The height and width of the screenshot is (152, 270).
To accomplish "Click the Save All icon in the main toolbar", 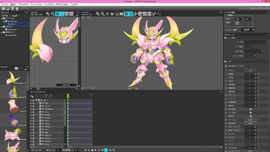I will [17, 8].
